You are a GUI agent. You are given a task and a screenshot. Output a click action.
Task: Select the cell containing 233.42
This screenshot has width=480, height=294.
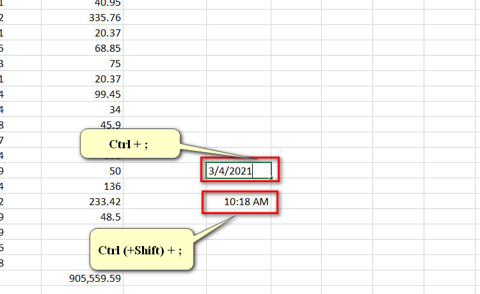(82, 201)
